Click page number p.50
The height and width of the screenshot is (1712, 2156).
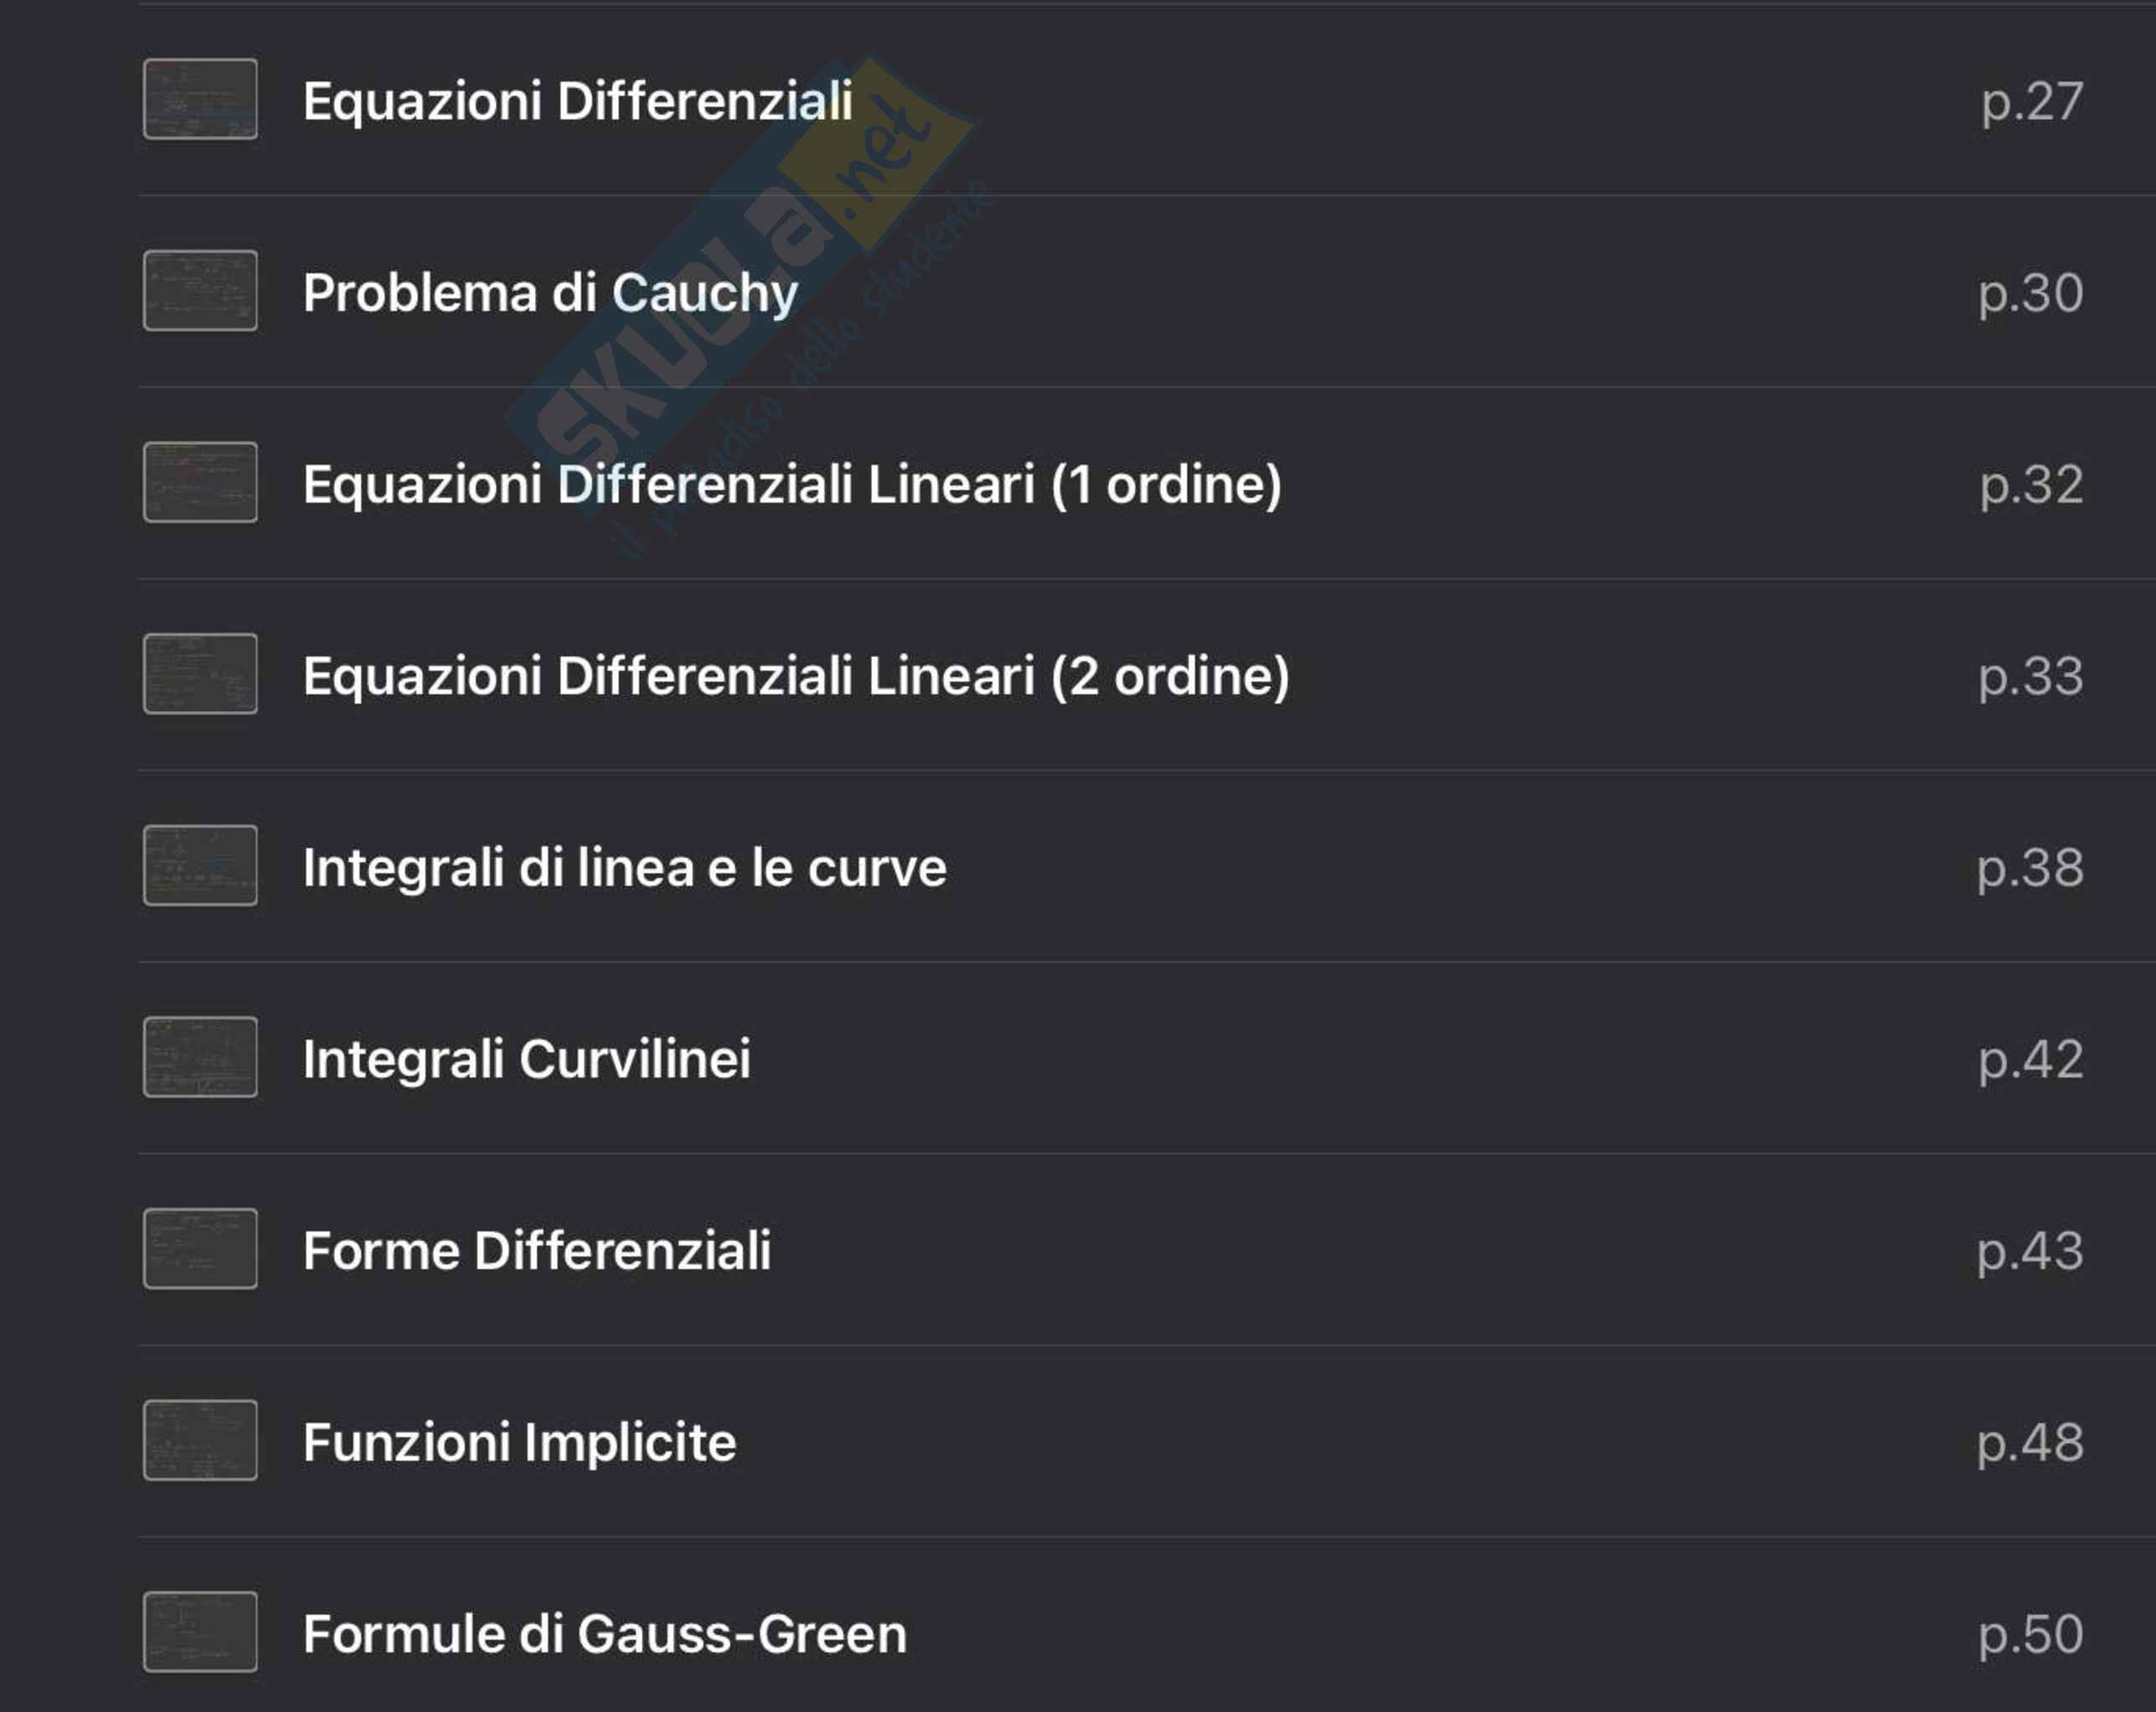click(x=2030, y=1635)
